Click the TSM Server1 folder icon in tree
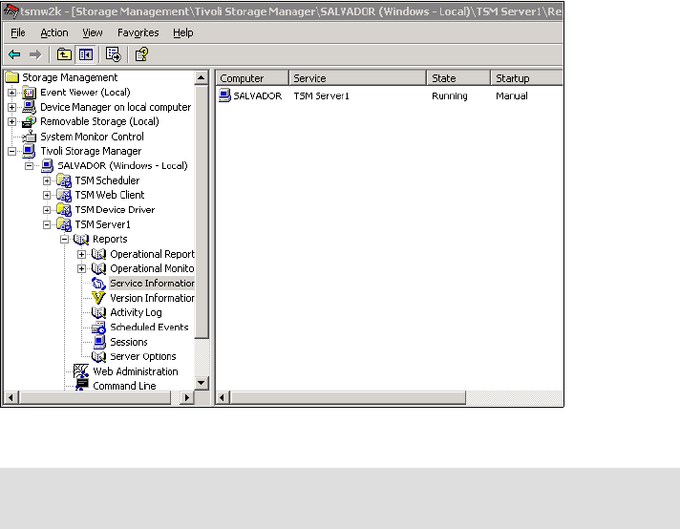The height and width of the screenshot is (529, 680). (64, 224)
